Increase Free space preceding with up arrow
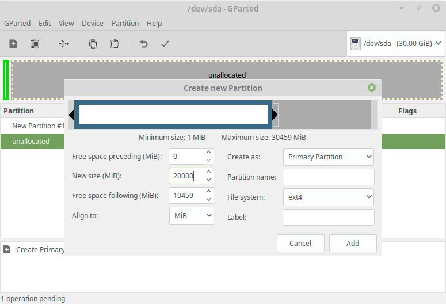Image resolution: width=446 pixels, height=304 pixels. click(x=208, y=152)
